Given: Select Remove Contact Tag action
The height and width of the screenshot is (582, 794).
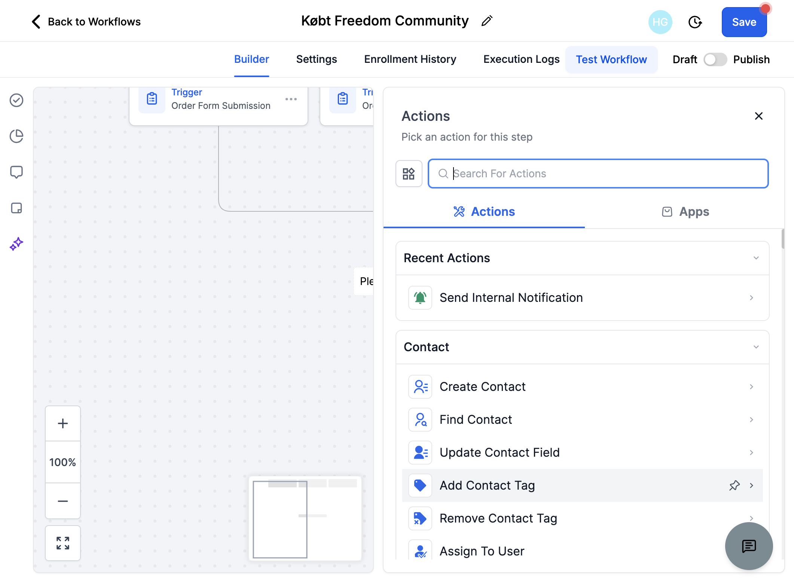Looking at the screenshot, I should [x=582, y=518].
